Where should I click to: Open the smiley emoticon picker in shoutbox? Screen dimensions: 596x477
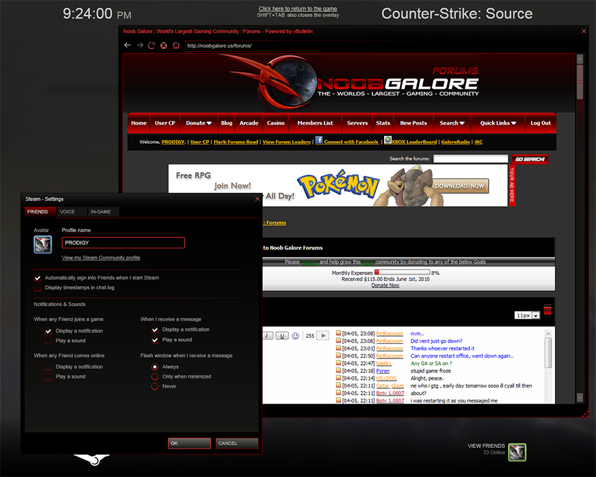[295, 336]
